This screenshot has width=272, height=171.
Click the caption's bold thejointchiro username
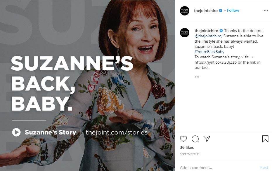pos(207,31)
